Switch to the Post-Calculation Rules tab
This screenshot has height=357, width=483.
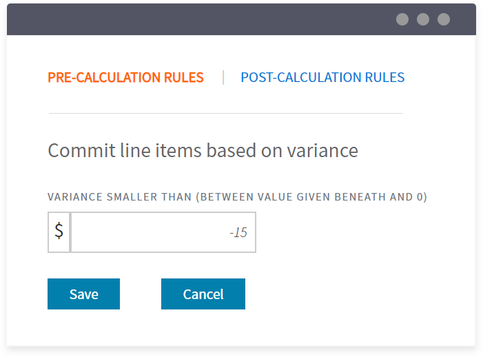coord(322,77)
